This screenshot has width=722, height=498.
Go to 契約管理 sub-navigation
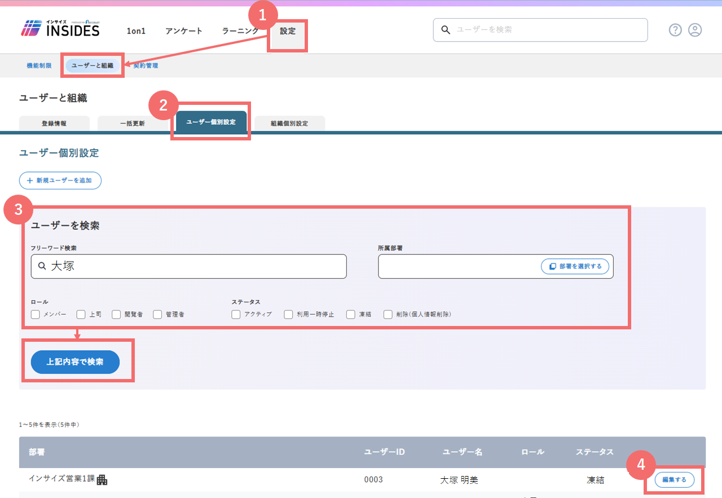click(146, 65)
